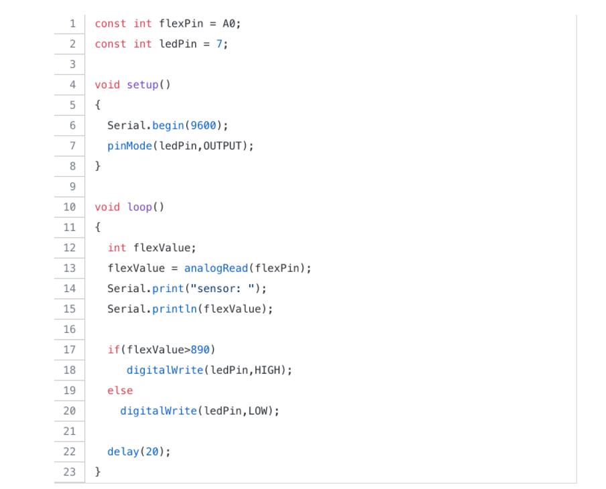Click digitalWrite with LOW argument
Viewport: 606px width, 489px height.
tap(199, 411)
